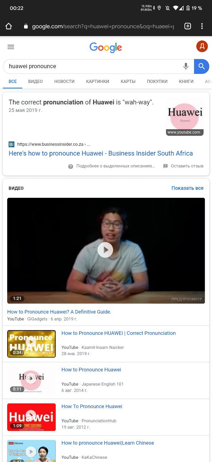Click 'Показать все' videos link
The width and height of the screenshot is (212, 462).
[x=188, y=188]
